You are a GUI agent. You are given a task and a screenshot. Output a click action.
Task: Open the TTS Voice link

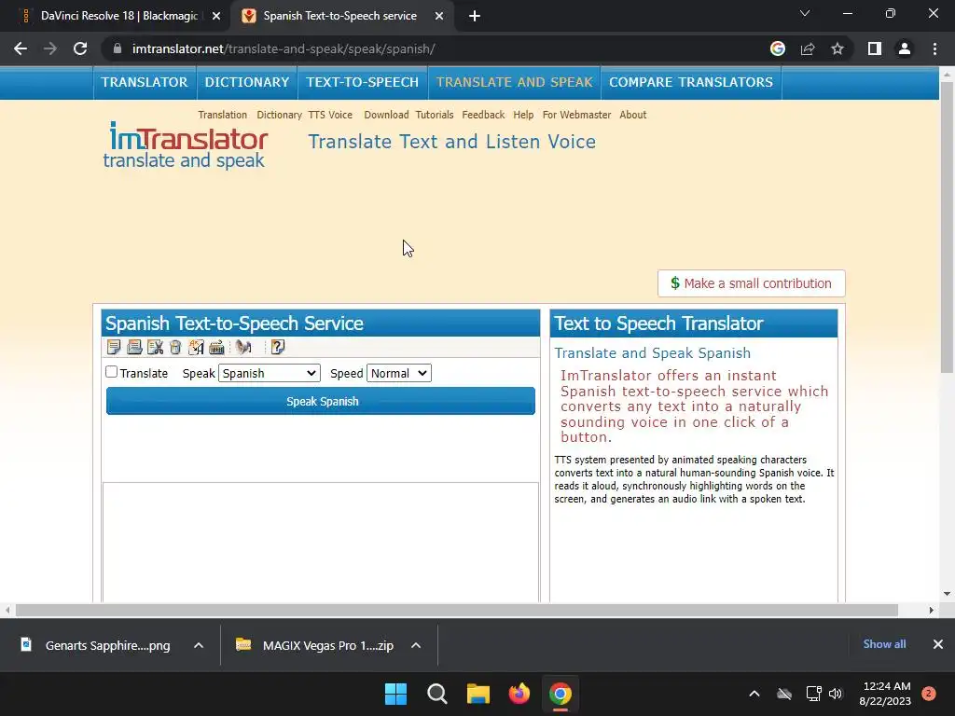point(330,115)
